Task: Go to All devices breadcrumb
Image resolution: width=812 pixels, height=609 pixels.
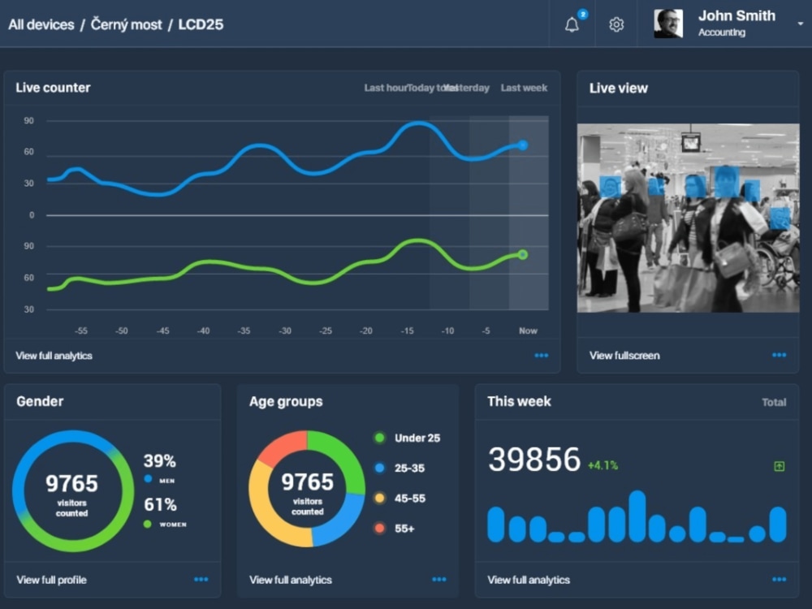Action: 41,24
